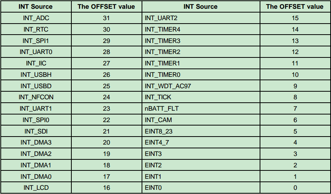Select the INT_UART2 cell
The width and height of the screenshot is (331, 194).
click(x=161, y=18)
